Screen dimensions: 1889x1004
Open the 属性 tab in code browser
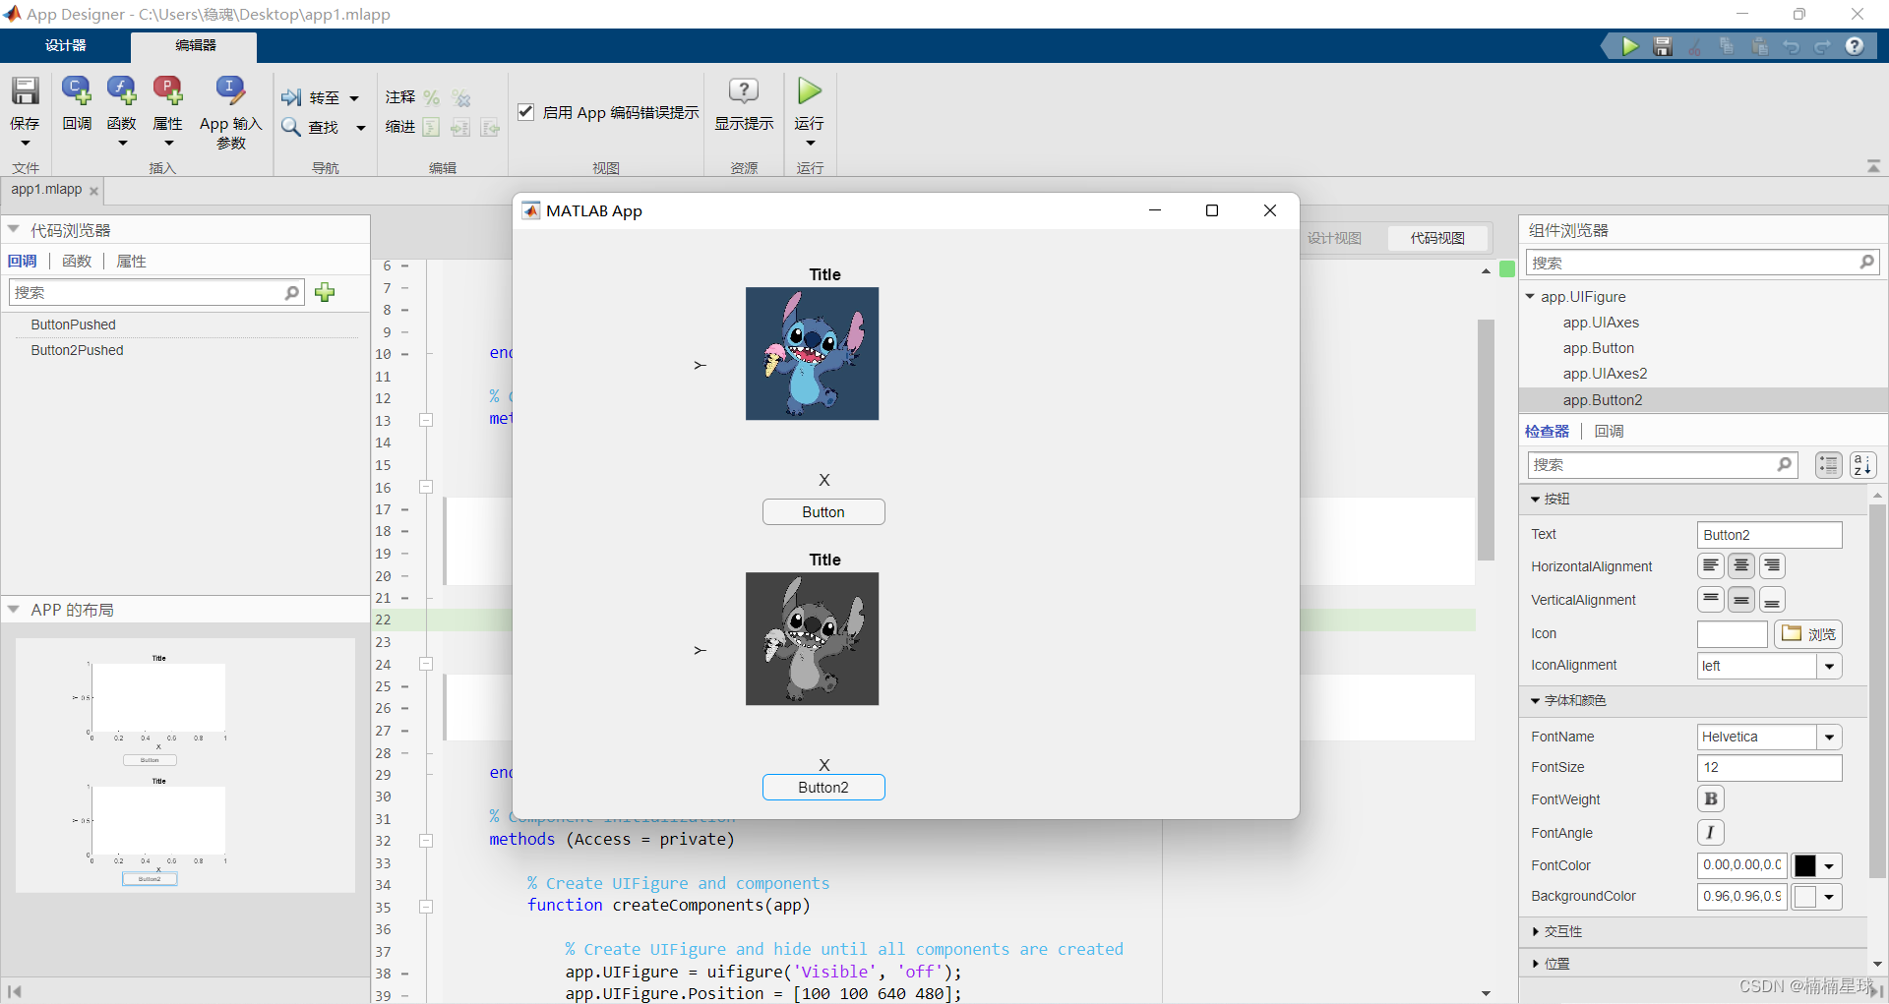pyautogui.click(x=131, y=261)
